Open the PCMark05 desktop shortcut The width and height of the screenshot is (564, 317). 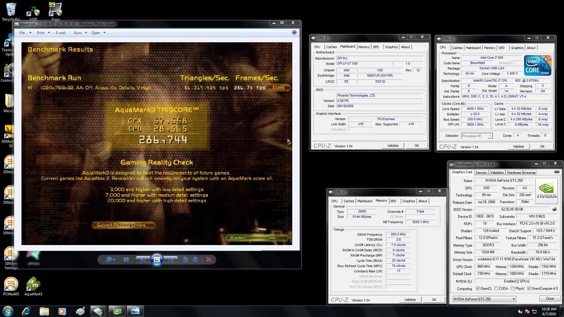pos(11,286)
